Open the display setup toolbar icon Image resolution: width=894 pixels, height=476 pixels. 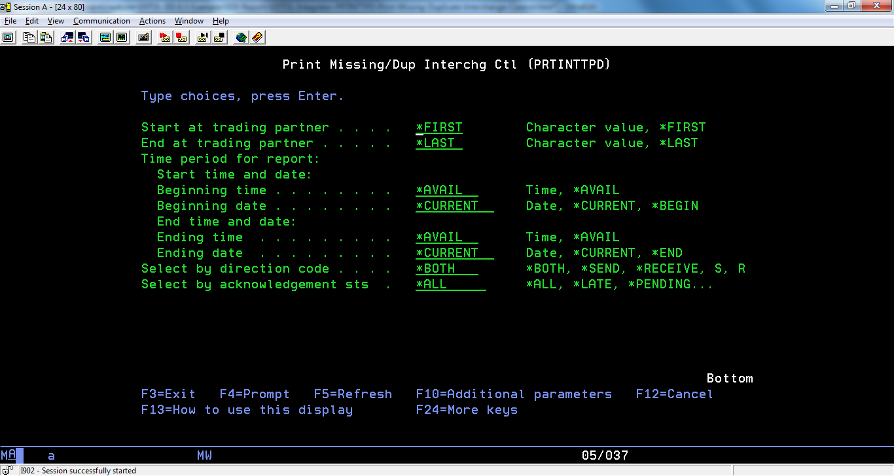coord(105,37)
